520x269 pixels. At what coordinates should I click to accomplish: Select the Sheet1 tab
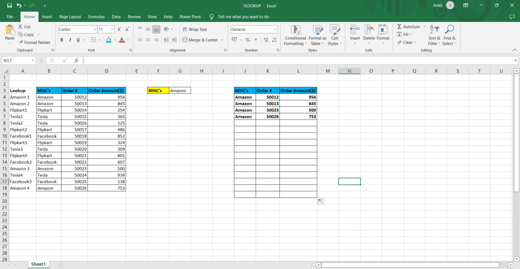tap(38, 264)
